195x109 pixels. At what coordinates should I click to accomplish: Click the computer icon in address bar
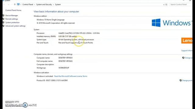(18, 4)
